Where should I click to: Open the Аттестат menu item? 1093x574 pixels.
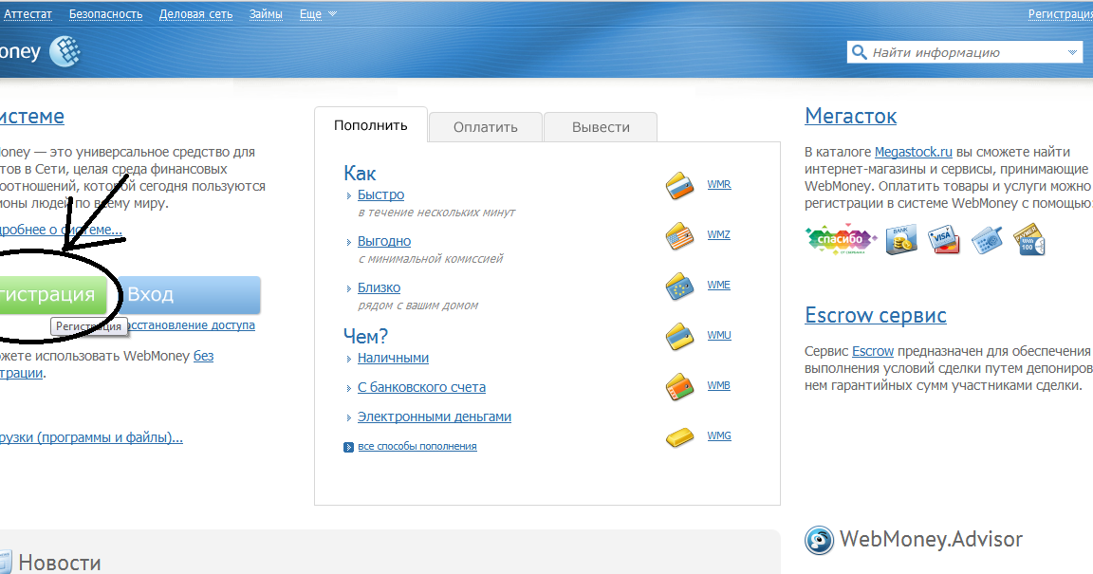(28, 14)
